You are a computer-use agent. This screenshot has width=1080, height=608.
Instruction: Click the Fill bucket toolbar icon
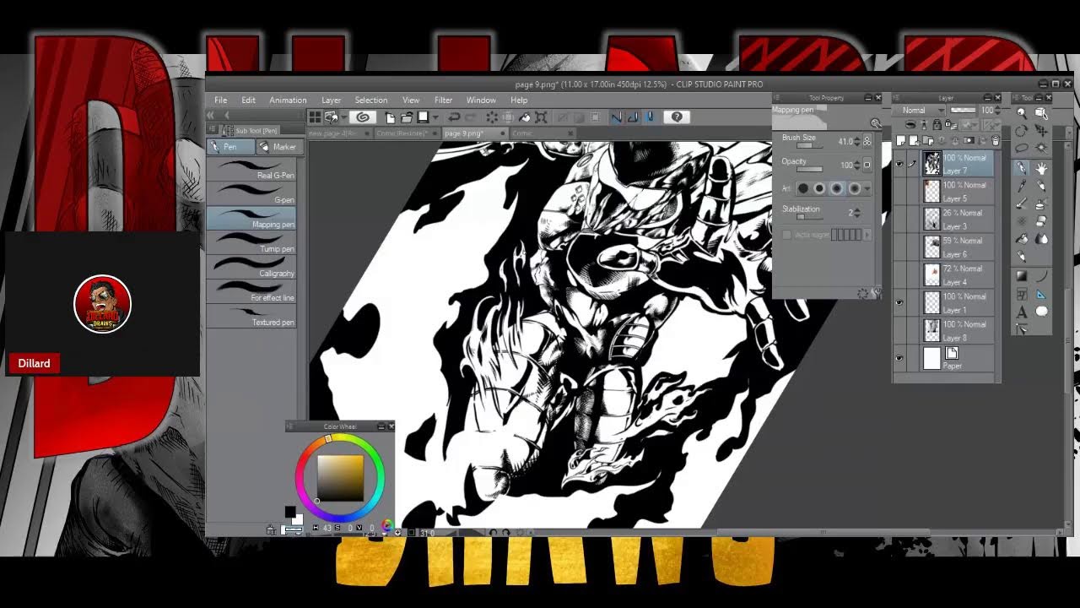tap(525, 117)
